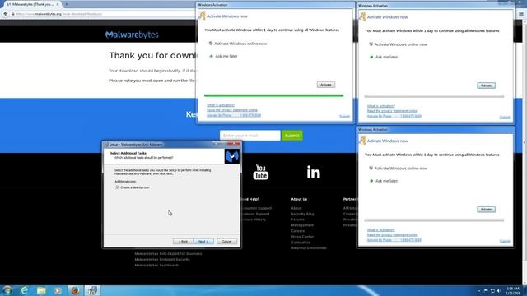Toggle the Create a desktop icon checkbox

click(x=117, y=187)
